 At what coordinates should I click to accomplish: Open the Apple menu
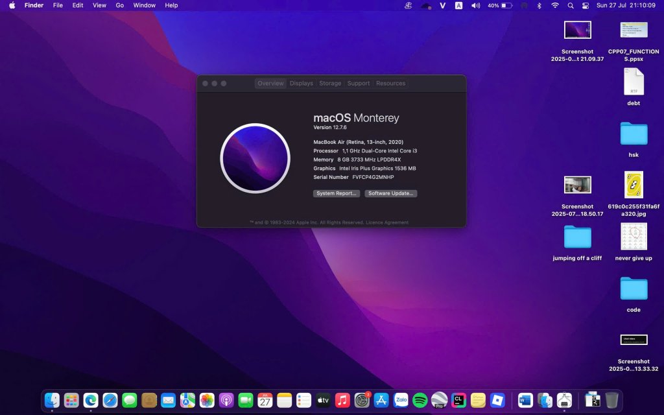point(12,5)
